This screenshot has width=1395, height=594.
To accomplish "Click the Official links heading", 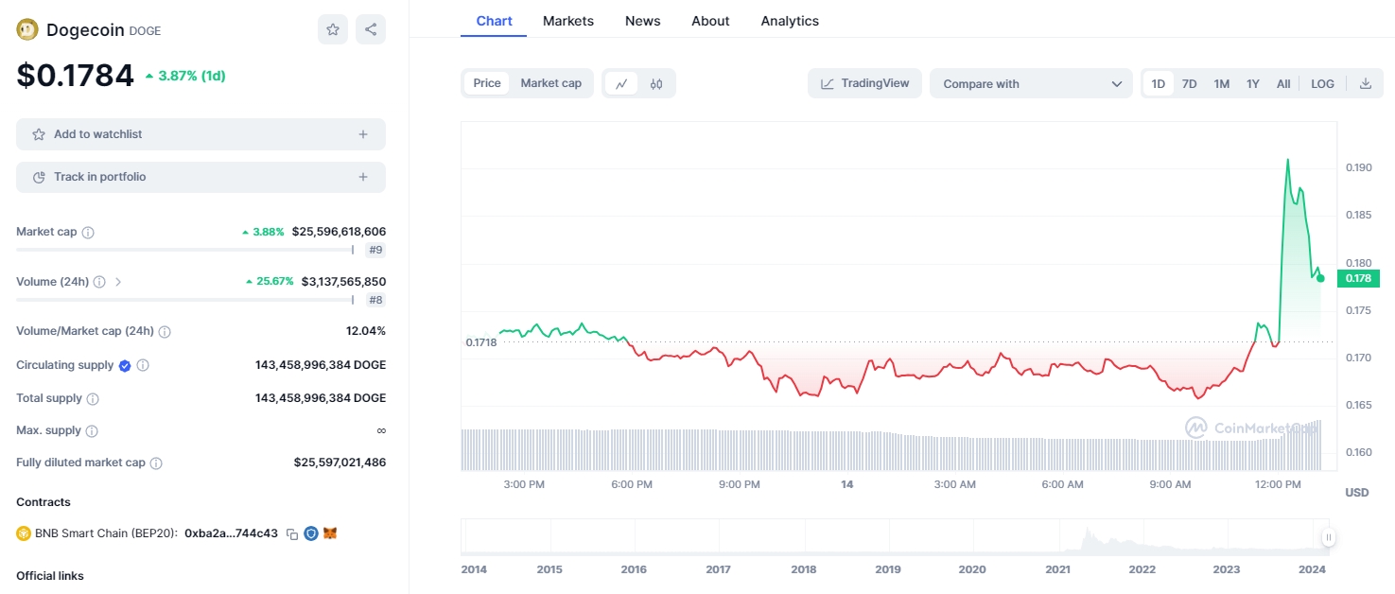I will 50,576.
